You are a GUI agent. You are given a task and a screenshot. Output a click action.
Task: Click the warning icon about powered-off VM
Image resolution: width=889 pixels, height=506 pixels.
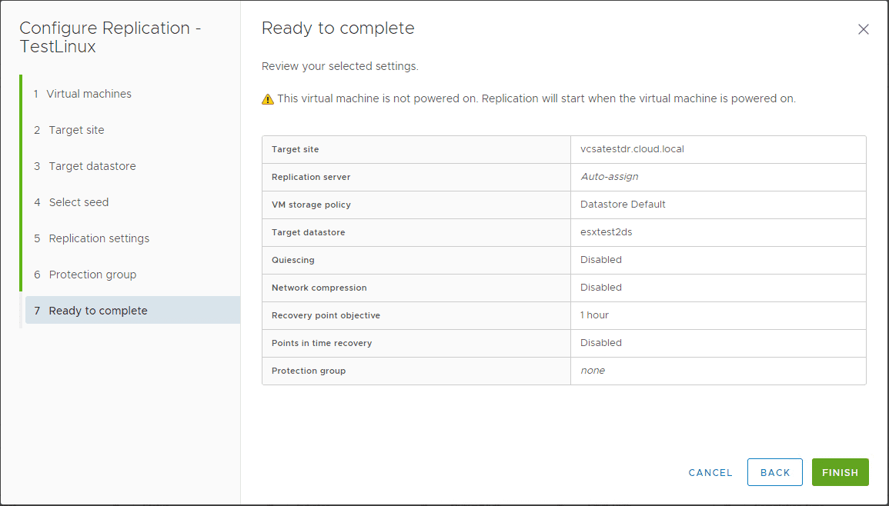(267, 98)
